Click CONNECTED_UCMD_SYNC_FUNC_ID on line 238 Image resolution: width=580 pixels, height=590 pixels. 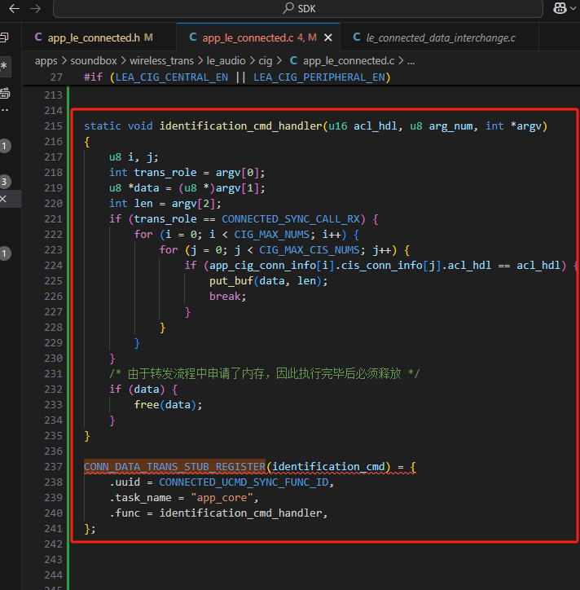[x=244, y=482]
